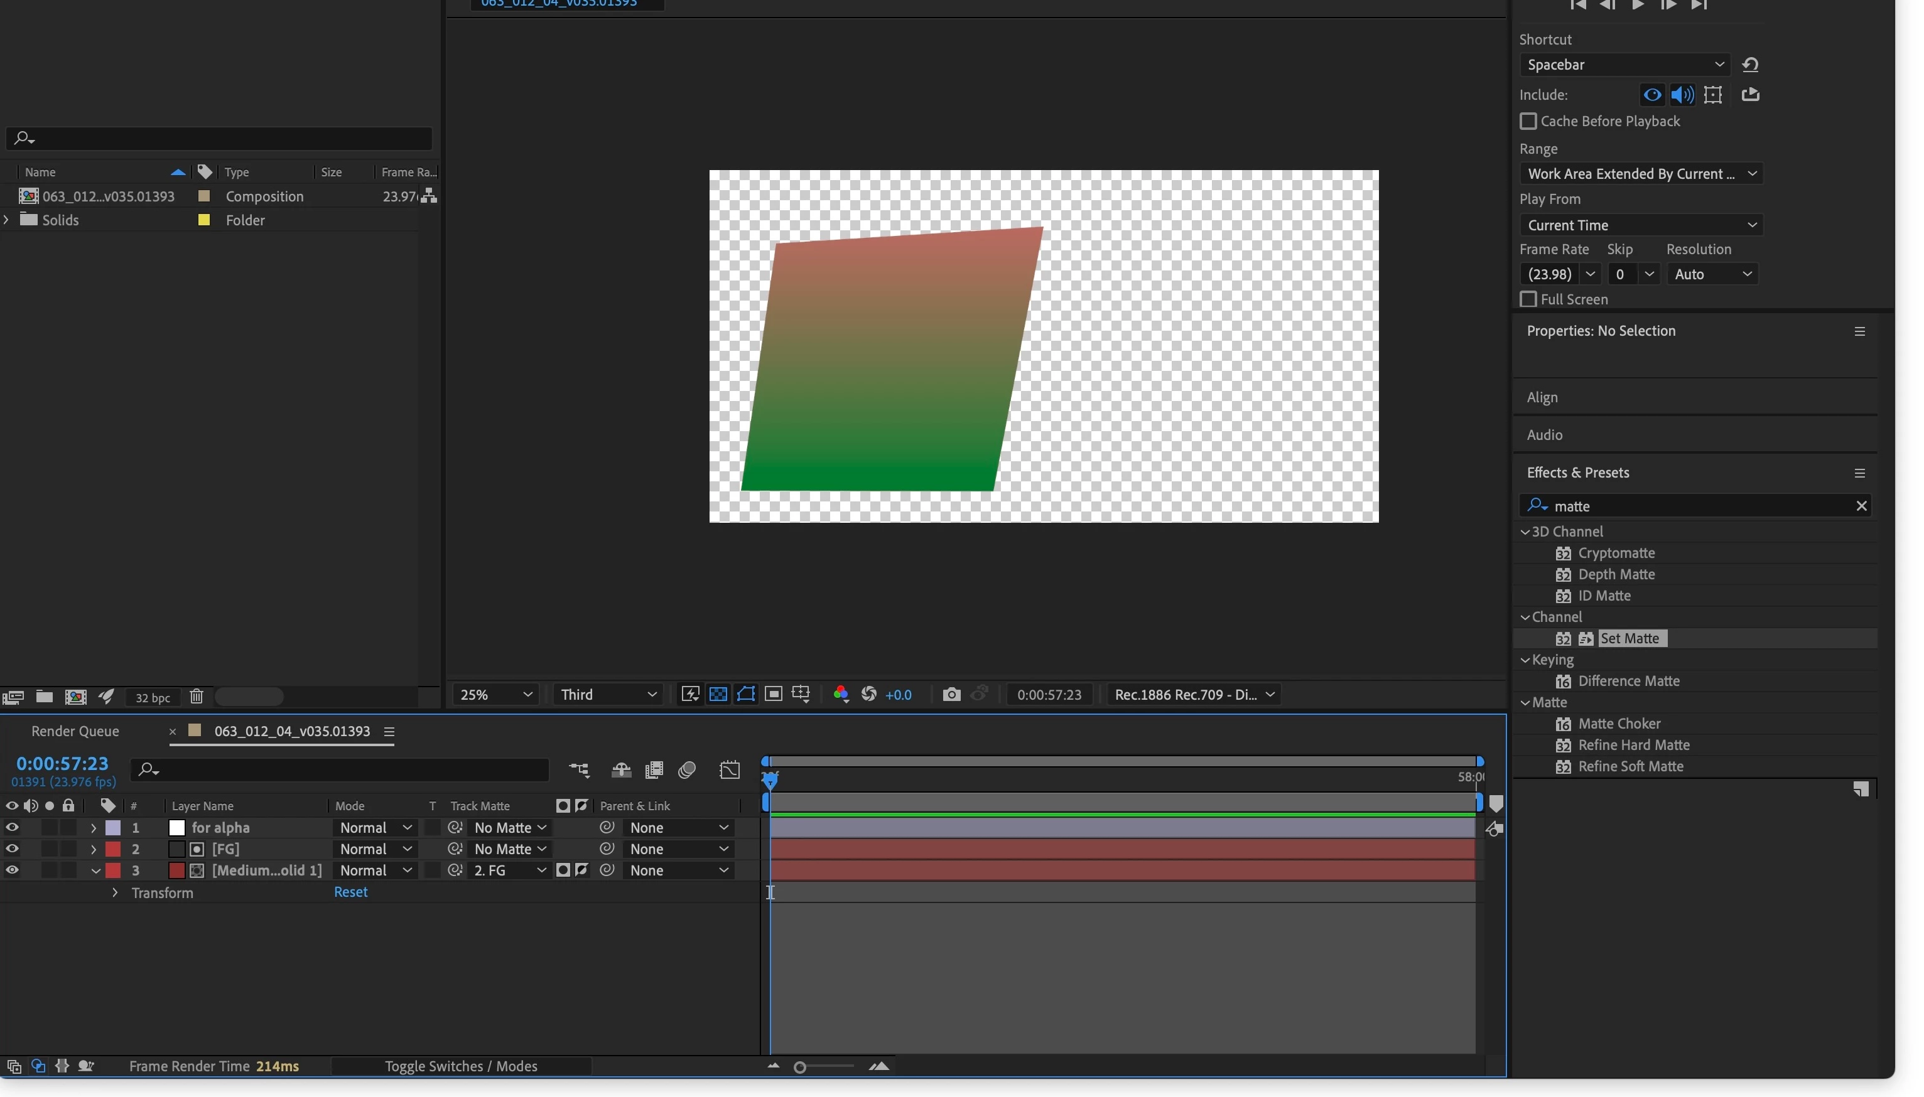The height and width of the screenshot is (1097, 1924).
Task: Open the Effects & Presets panel menu
Action: pos(1859,473)
